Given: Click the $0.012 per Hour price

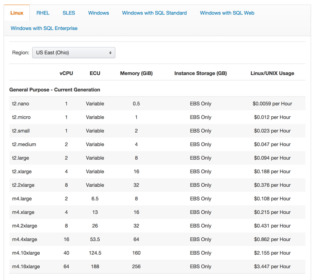Looking at the screenshot, I should pos(272,117).
